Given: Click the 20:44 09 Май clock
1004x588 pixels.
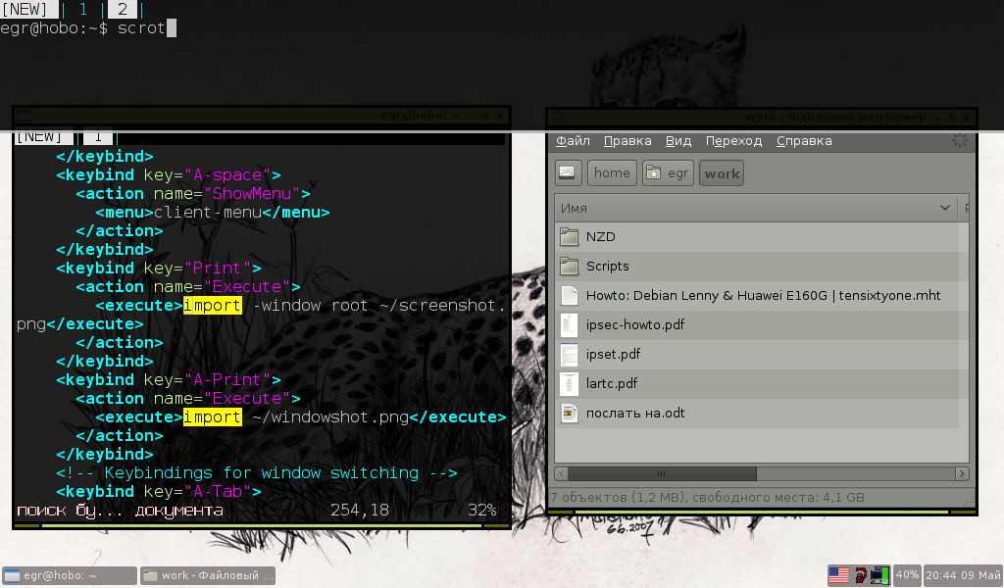Looking at the screenshot, I should pyautogui.click(x=963, y=575).
